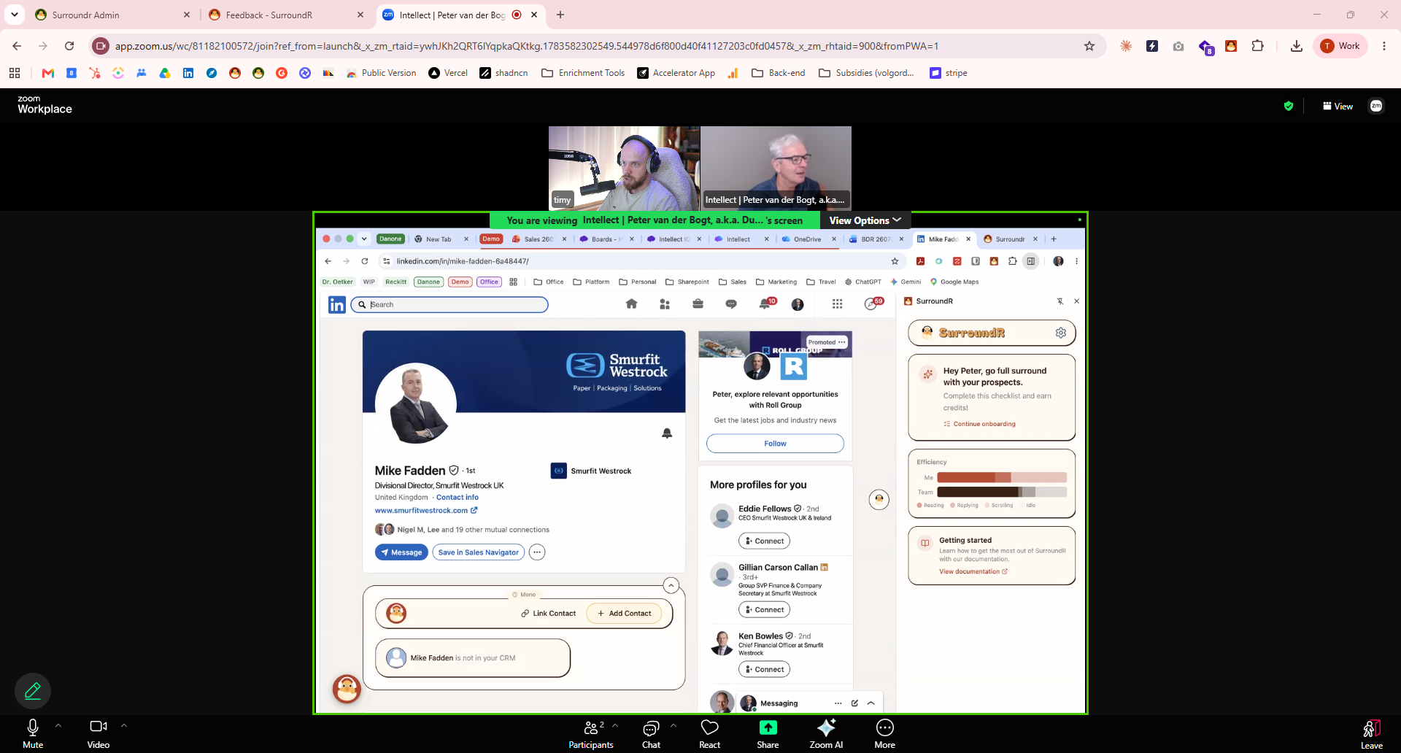Click the green encryption shield icon

pos(1289,106)
